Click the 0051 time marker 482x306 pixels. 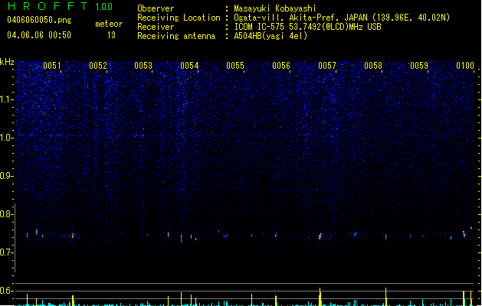coord(52,65)
